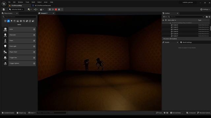Select the Character entry in Place Actors
The image size is (211, 118).
(x=19, y=35)
